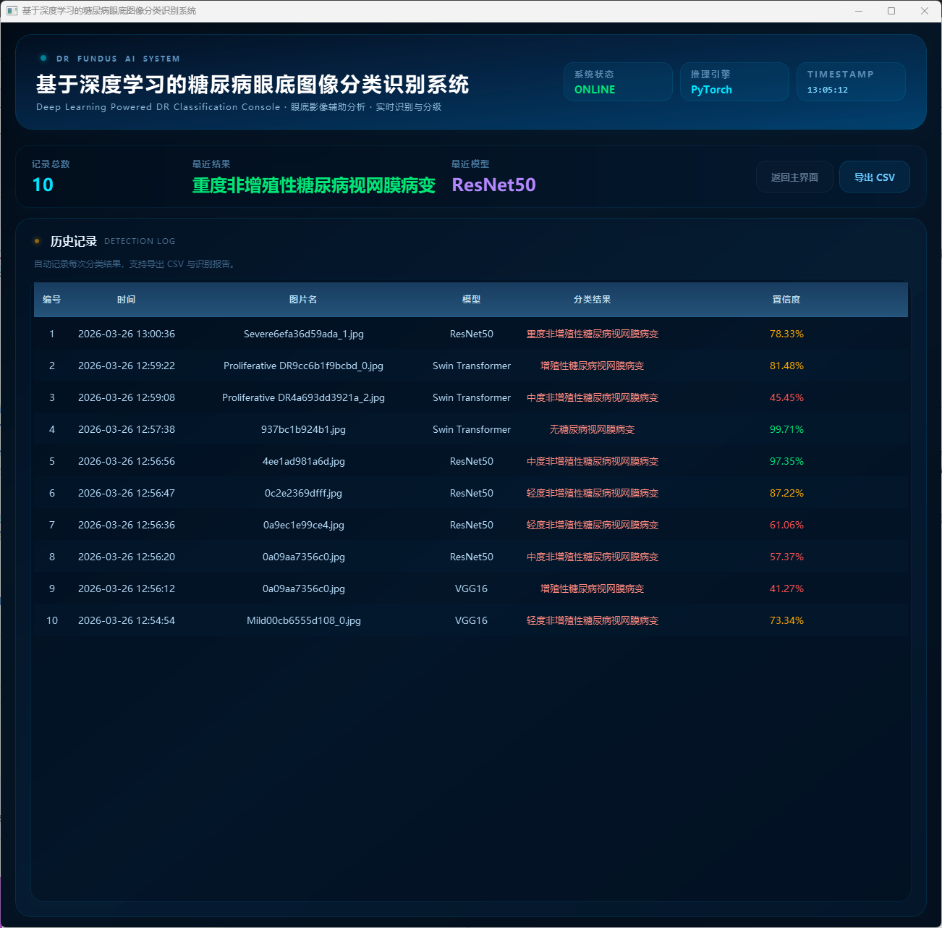Sort by the 时间 column header
Viewport: 942px width, 928px height.
coord(126,300)
